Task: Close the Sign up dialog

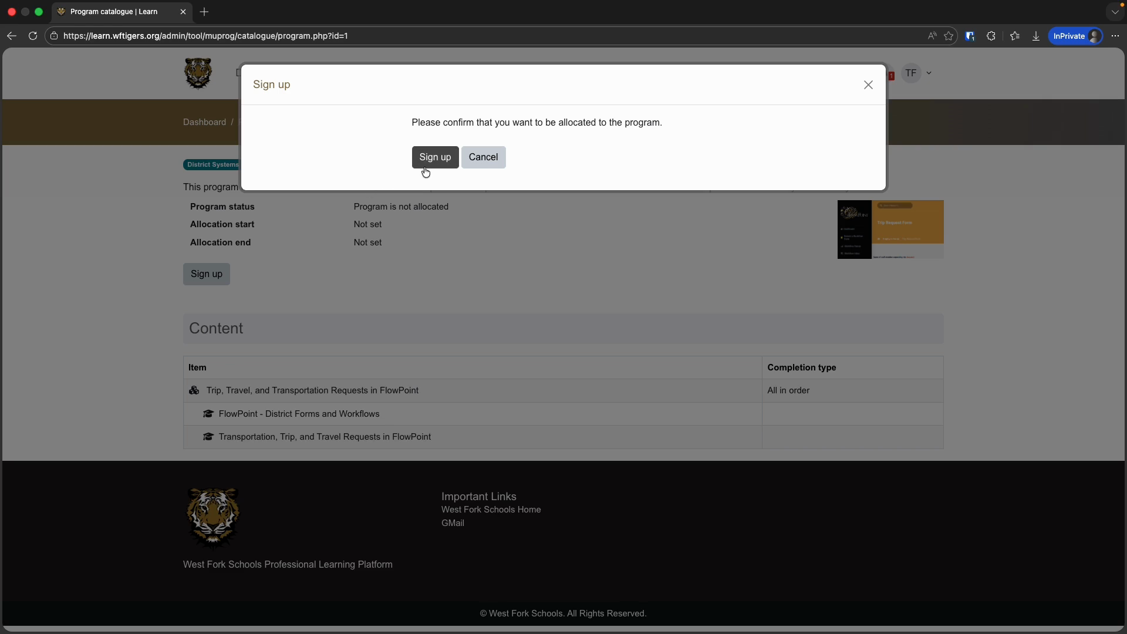Action: (868, 85)
